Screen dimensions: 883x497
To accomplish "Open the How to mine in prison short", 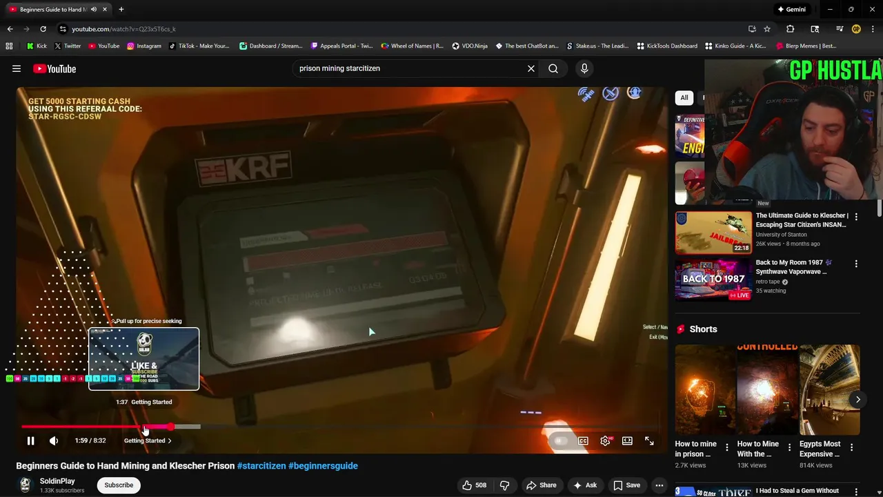I will pyautogui.click(x=705, y=391).
